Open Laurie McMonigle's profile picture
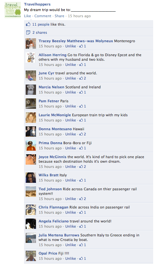Screen dimensions: 158x264 tap(31, 118)
